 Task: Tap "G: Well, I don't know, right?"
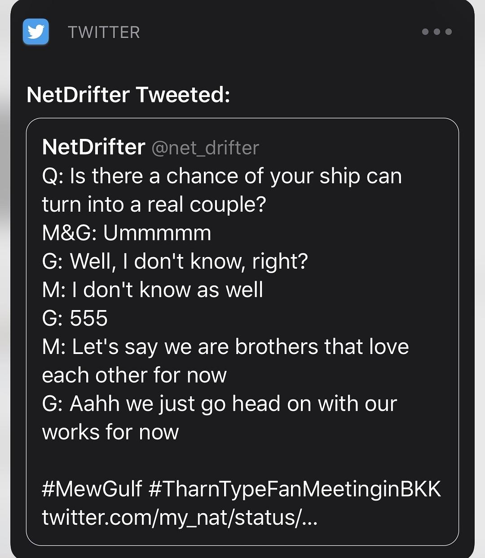pyautogui.click(x=175, y=261)
